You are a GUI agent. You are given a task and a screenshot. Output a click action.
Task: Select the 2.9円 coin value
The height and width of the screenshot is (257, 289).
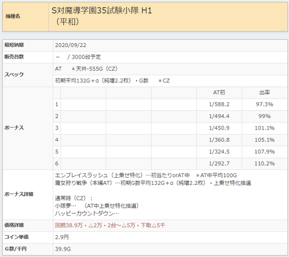pyautogui.click(x=62, y=237)
